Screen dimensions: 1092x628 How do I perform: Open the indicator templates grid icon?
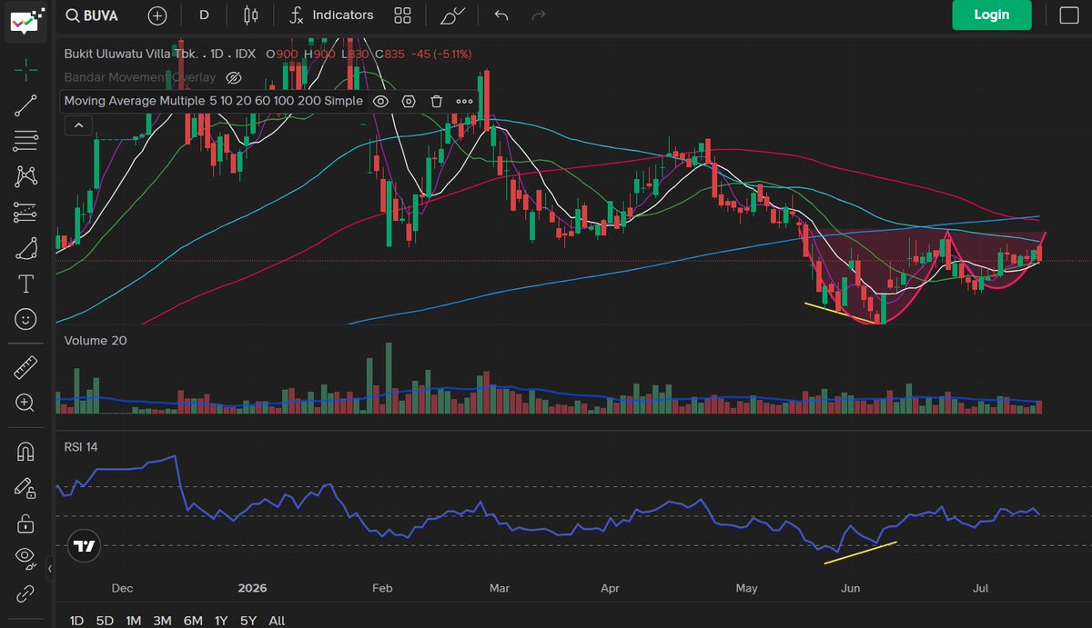pyautogui.click(x=402, y=15)
